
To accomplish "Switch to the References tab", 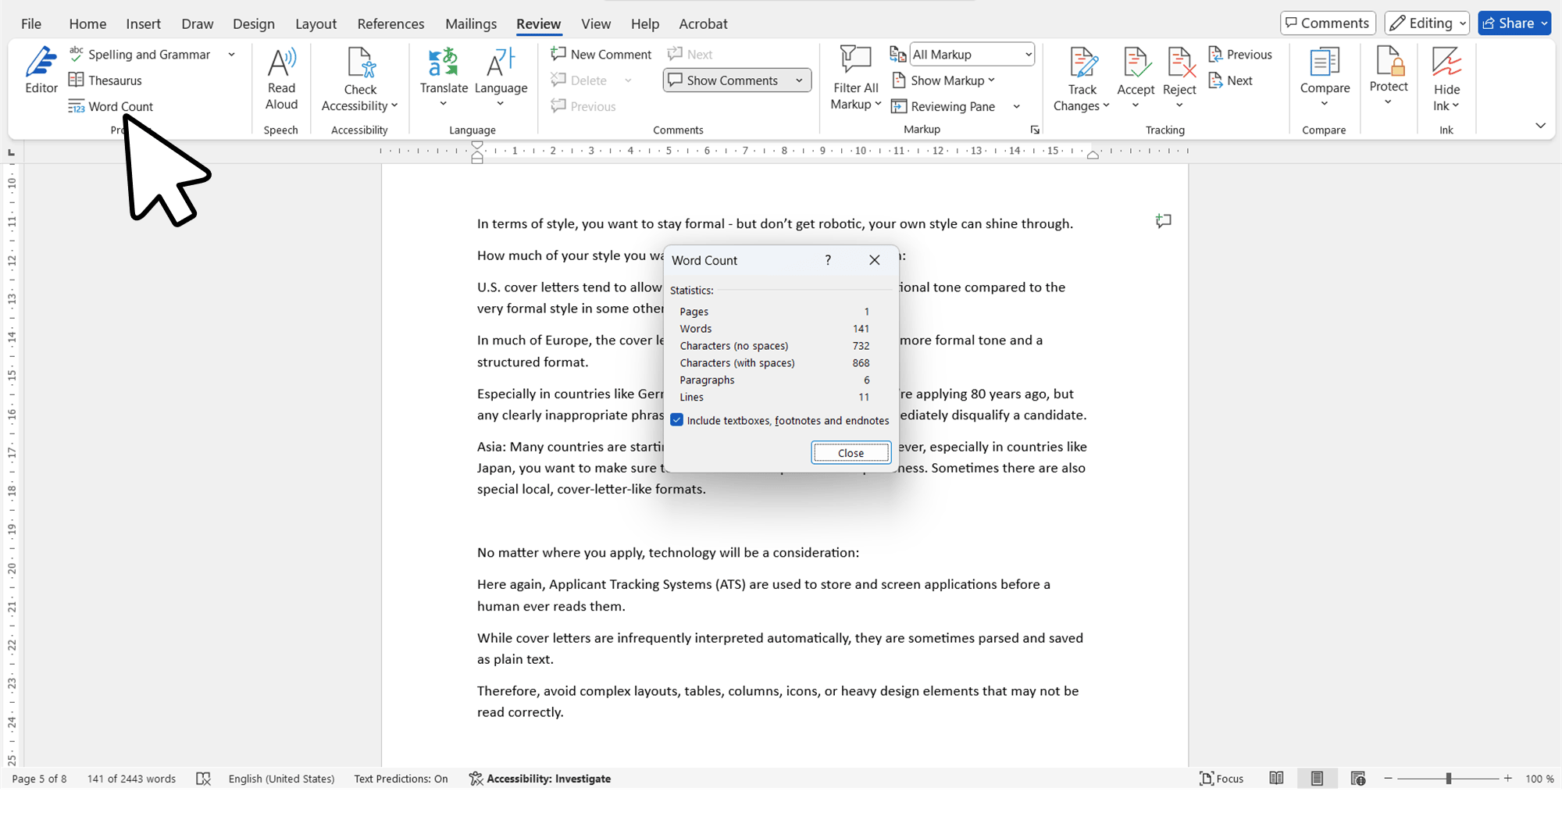I will [x=390, y=23].
